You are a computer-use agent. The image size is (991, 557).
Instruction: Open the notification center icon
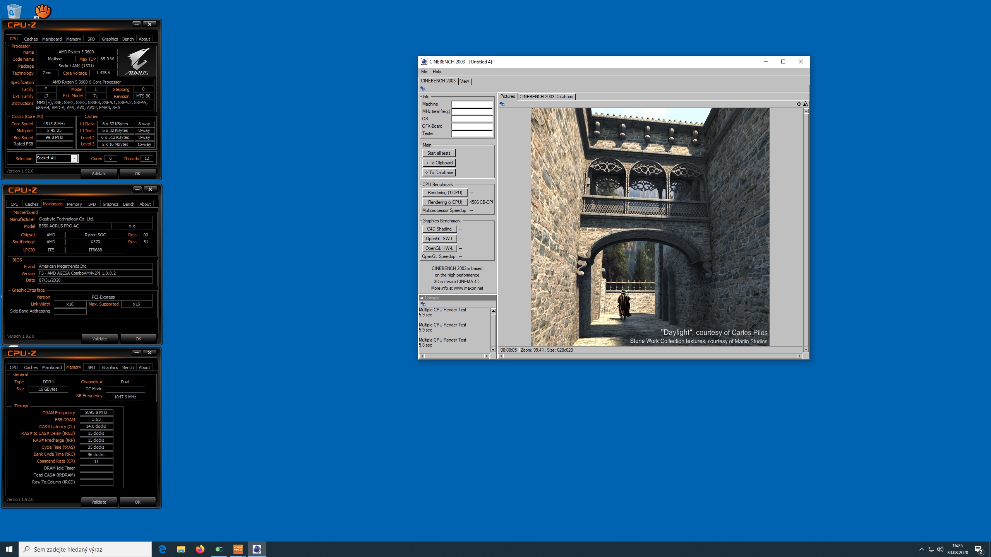coord(979,549)
